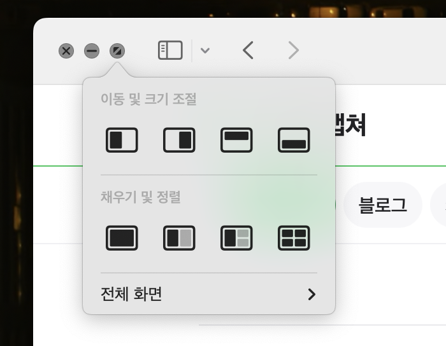Viewport: 446px width, 346px height.
Task: Click the window zoom button under popover
Action: (117, 51)
